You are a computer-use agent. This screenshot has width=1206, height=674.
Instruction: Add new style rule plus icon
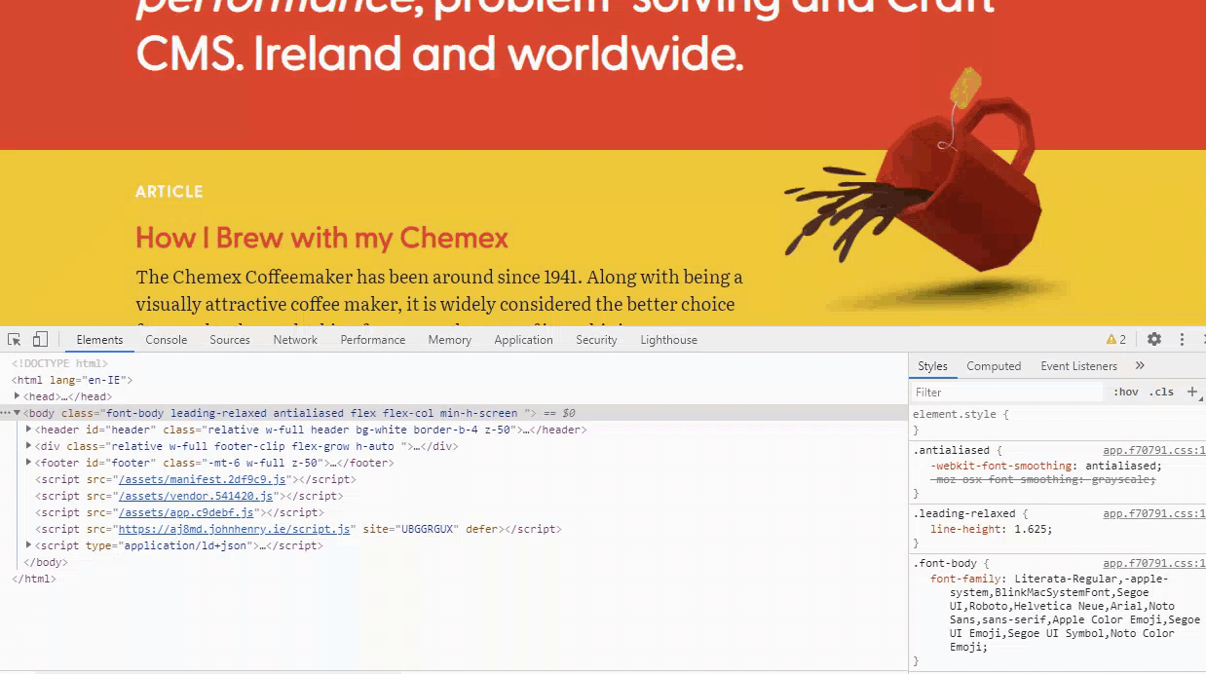(x=1191, y=392)
